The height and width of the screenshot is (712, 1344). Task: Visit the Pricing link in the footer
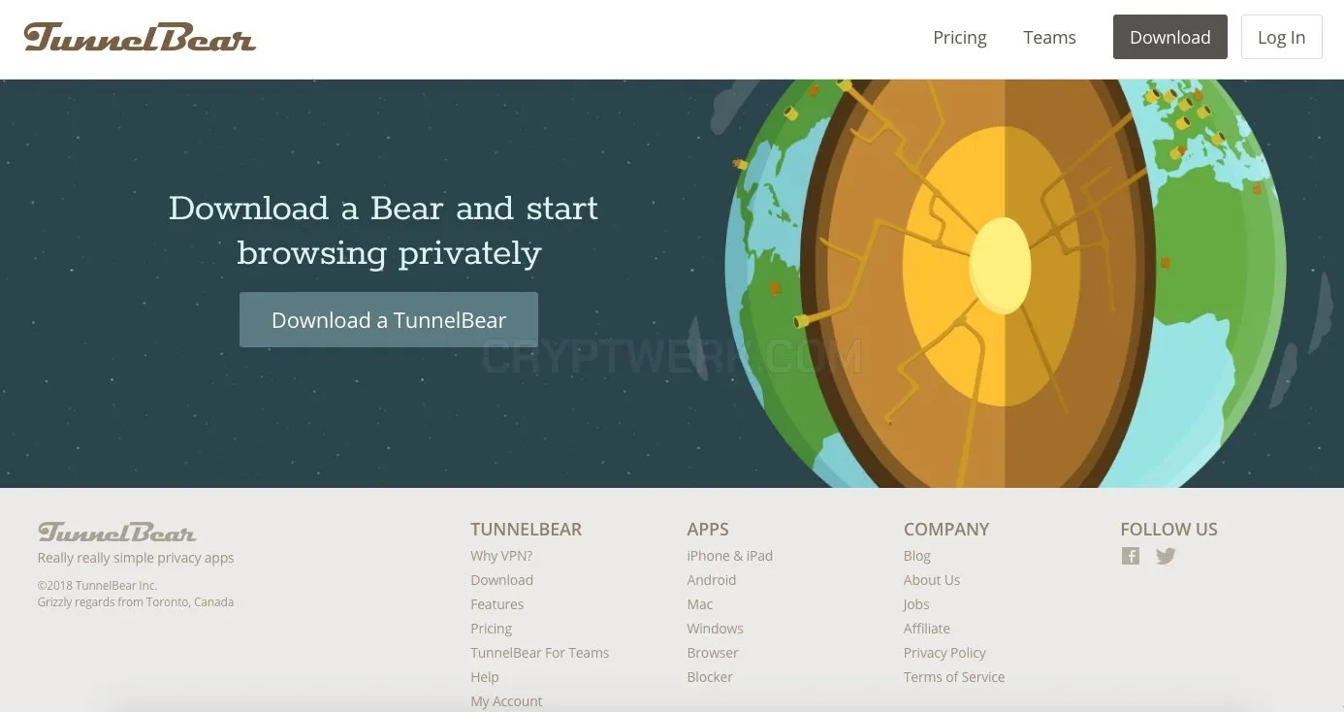[491, 629]
